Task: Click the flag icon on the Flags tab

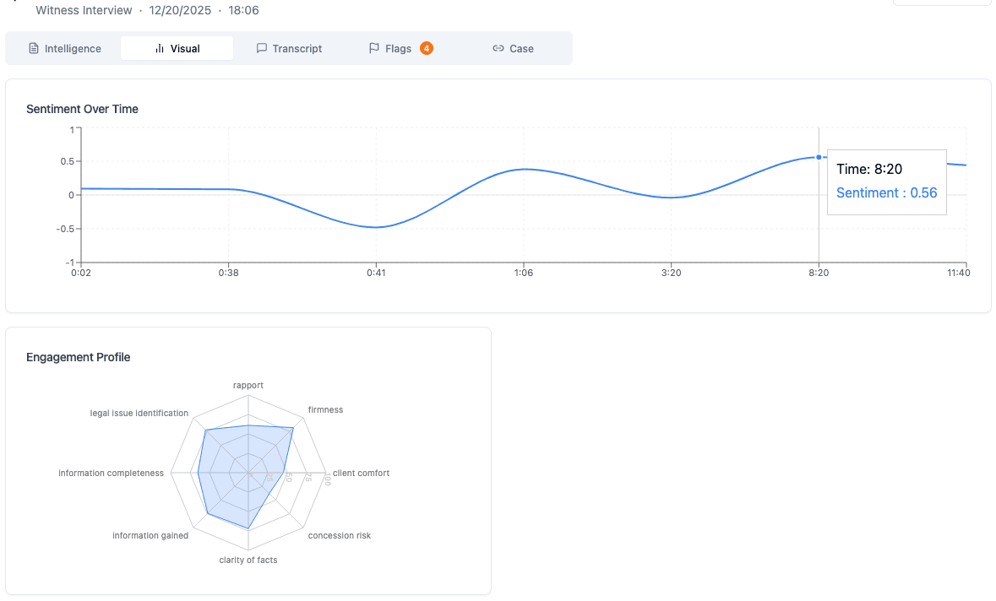Action: pos(373,48)
